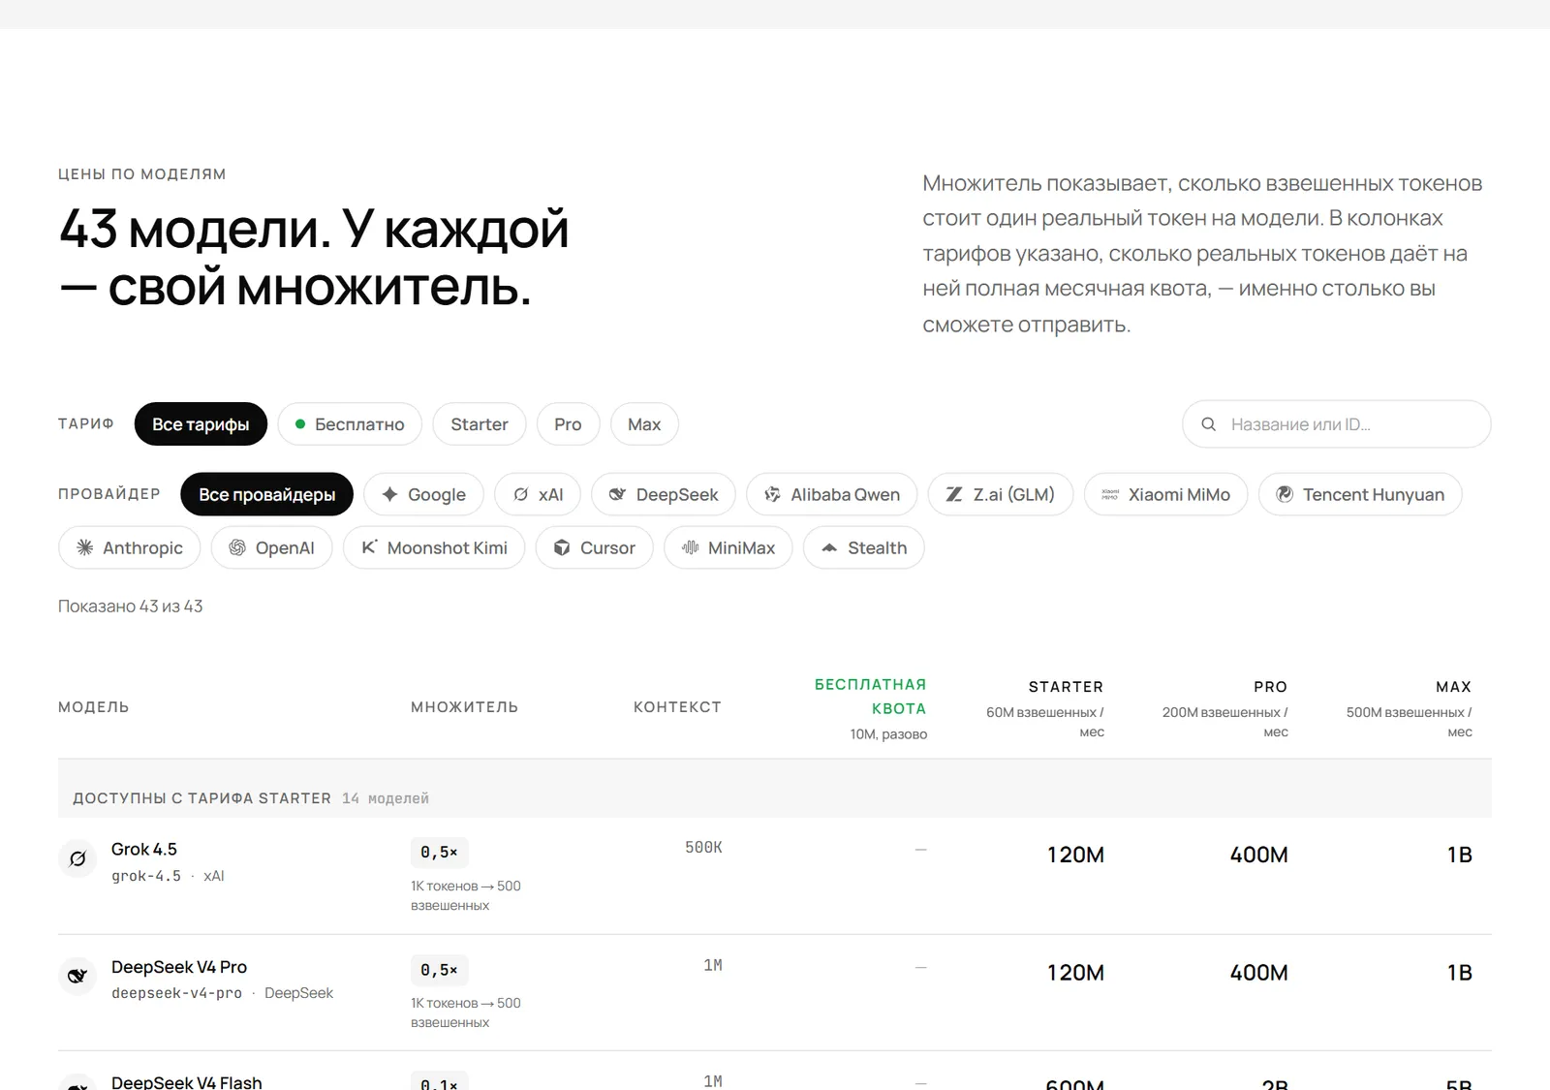Filter models by Google provider
The width and height of the screenshot is (1550, 1090).
pyautogui.click(x=423, y=494)
